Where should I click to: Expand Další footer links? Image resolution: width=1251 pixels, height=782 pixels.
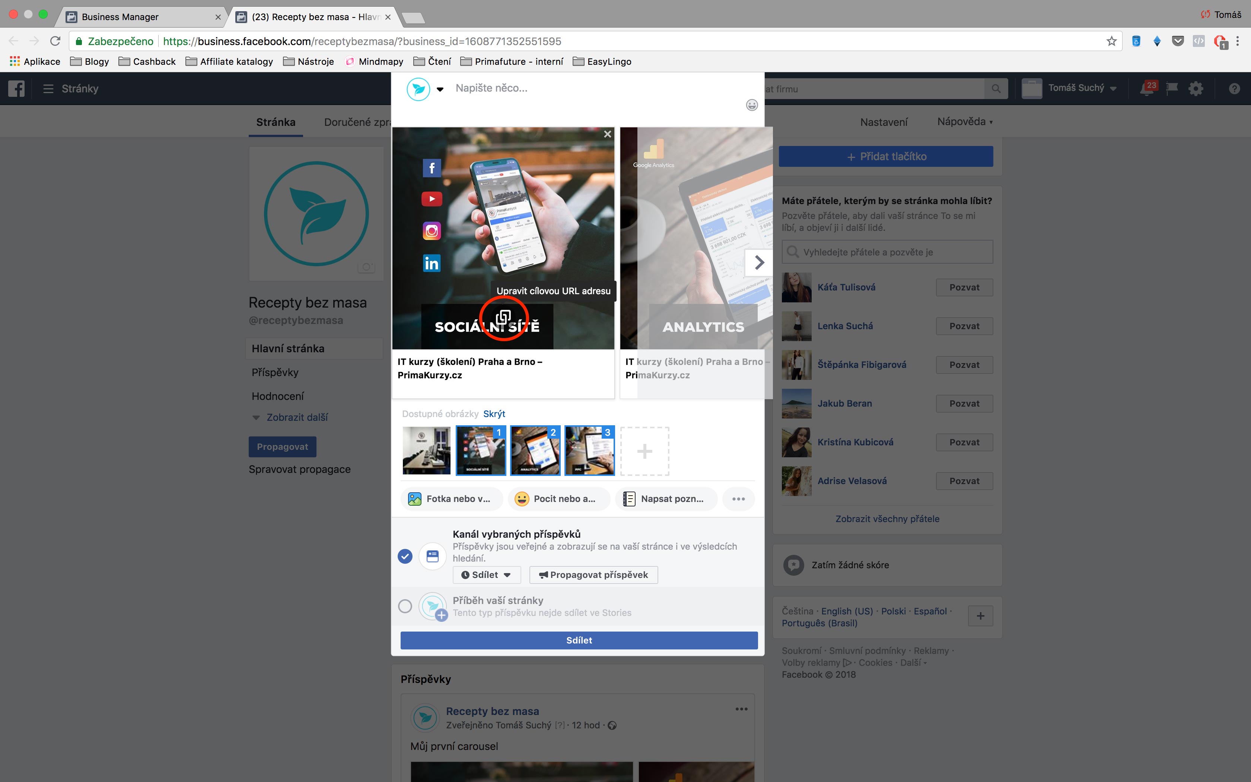coord(913,662)
